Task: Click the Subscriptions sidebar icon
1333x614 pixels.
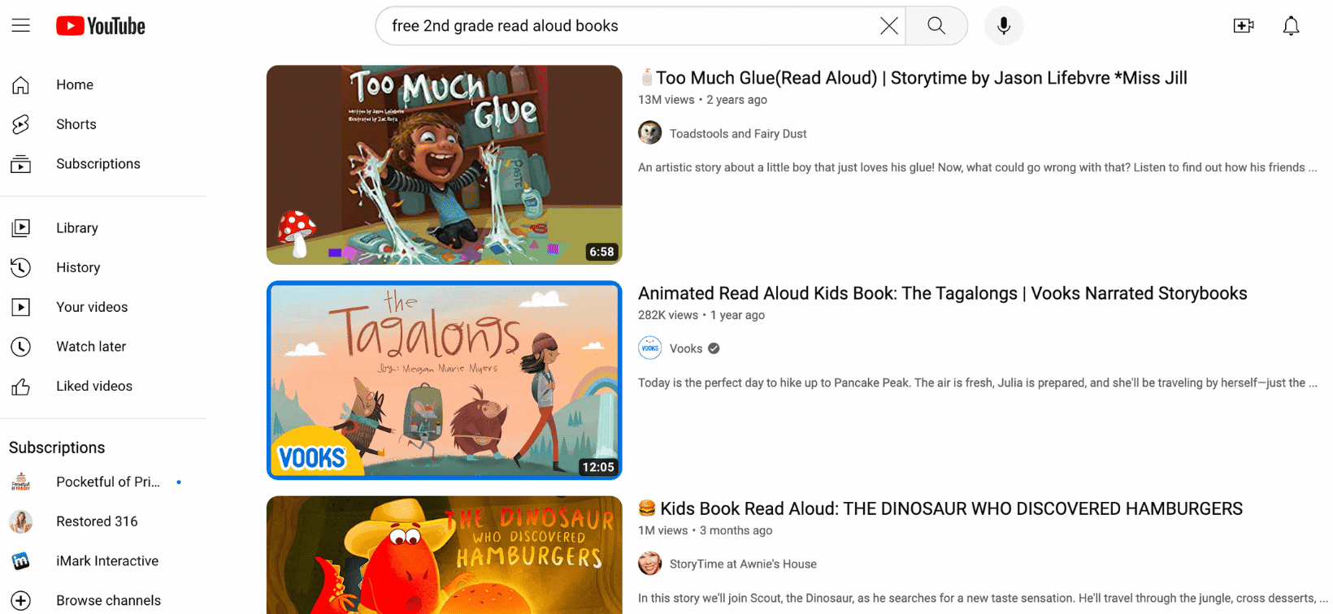Action: tap(21, 164)
